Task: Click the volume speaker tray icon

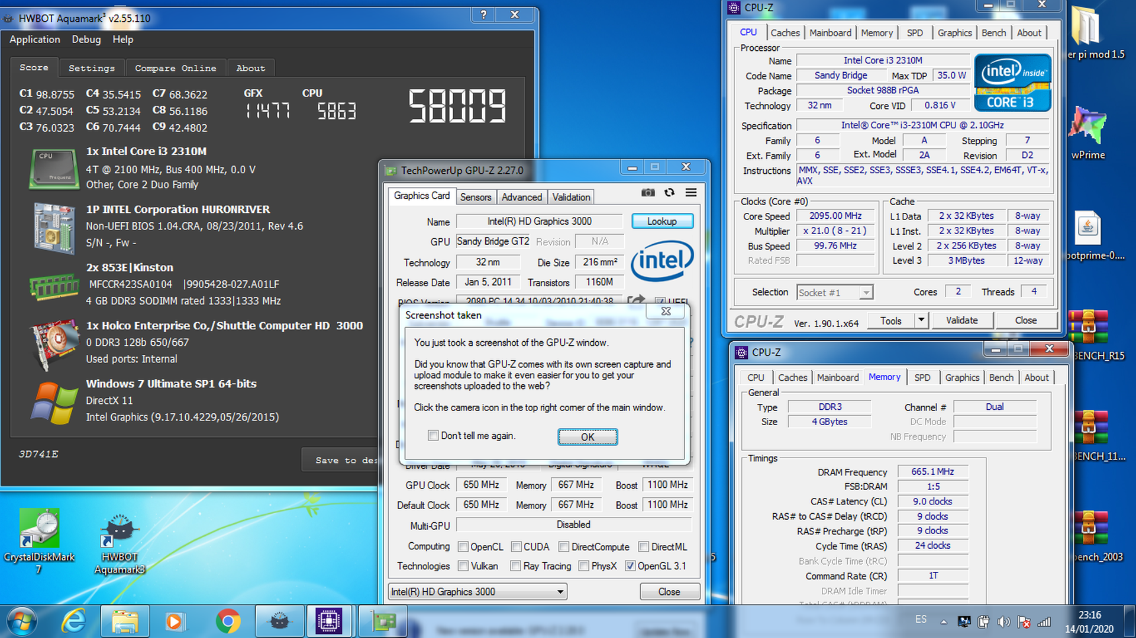Action: click(1003, 621)
